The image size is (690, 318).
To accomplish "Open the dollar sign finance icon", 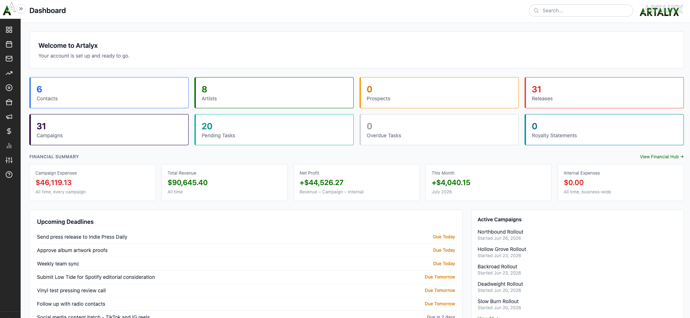I will (9, 131).
